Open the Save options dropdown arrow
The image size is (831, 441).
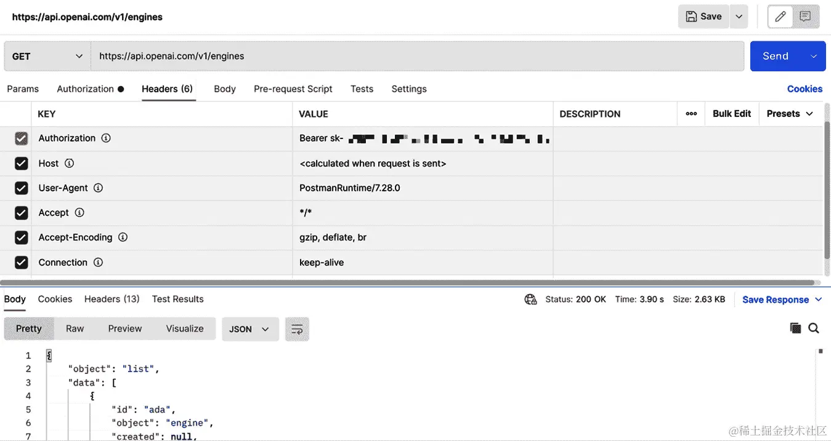[739, 17]
